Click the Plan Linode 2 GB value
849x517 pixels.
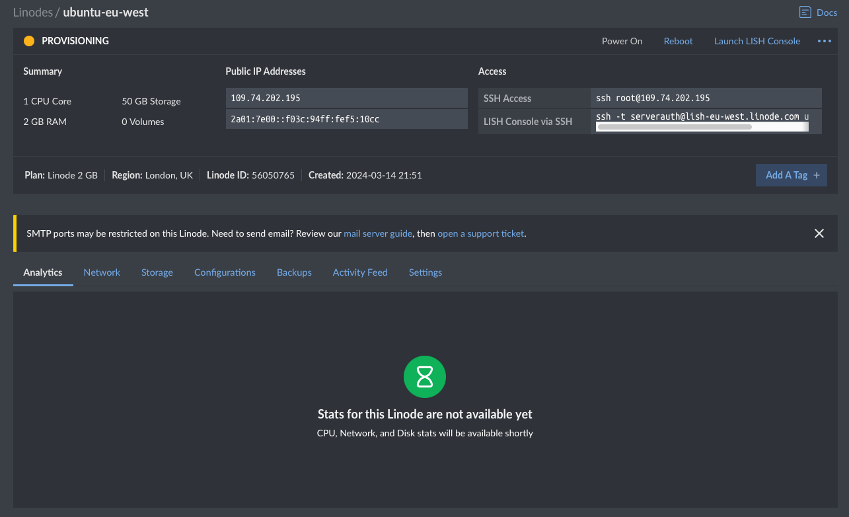tap(73, 175)
